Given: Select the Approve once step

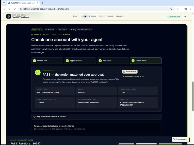Looking at the screenshot, I should pos(80,61).
